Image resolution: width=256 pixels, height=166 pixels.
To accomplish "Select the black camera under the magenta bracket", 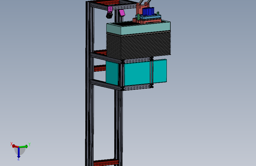I will [109, 15].
